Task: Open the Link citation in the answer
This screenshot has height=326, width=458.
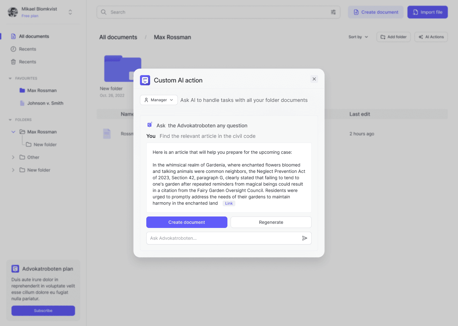Action: tap(229, 203)
